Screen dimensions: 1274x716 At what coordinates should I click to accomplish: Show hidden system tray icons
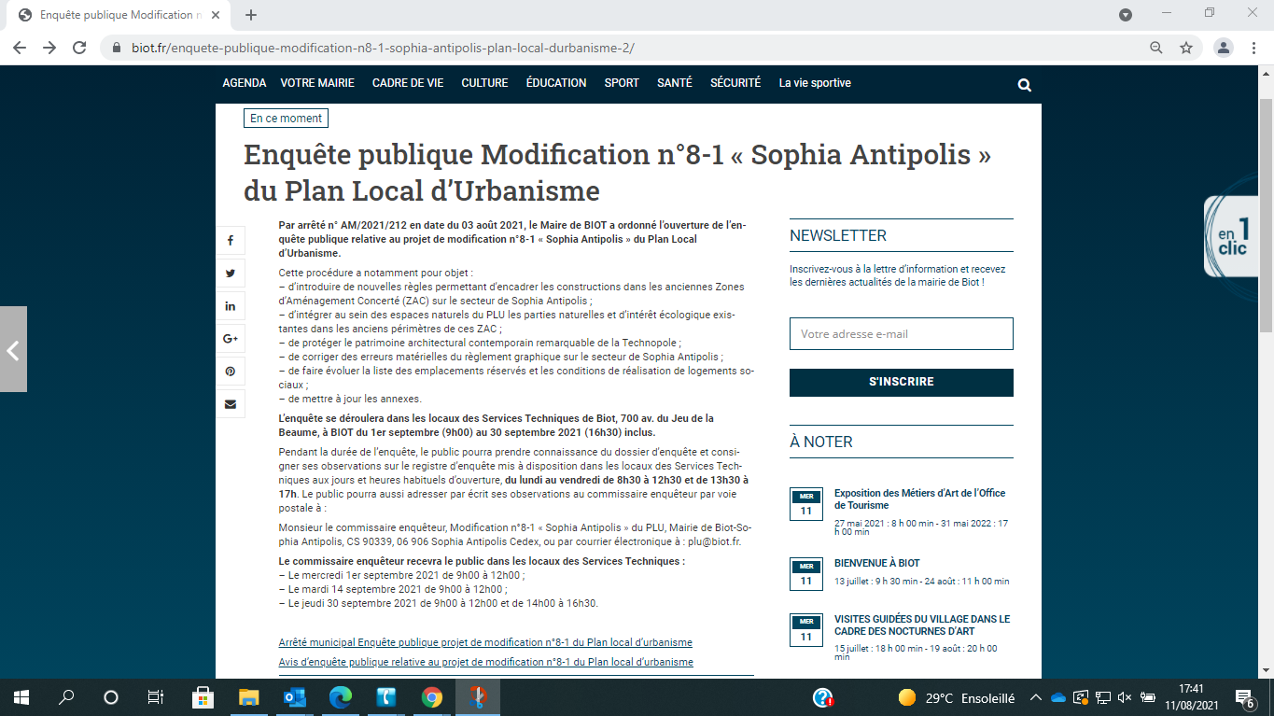tap(1035, 697)
